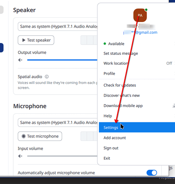Click the Output volume mute speaker icon
Image resolution: width=175 pixels, height=184 pixels.
(x=20, y=60)
